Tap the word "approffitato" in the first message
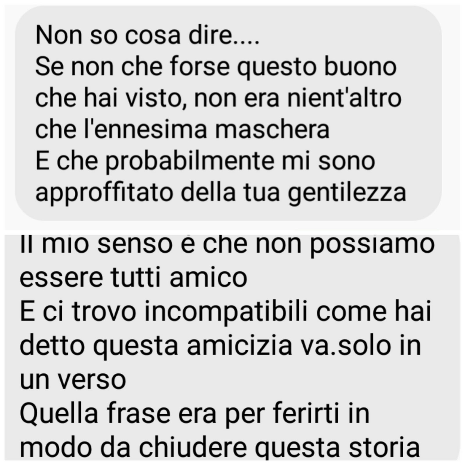 point(104,194)
